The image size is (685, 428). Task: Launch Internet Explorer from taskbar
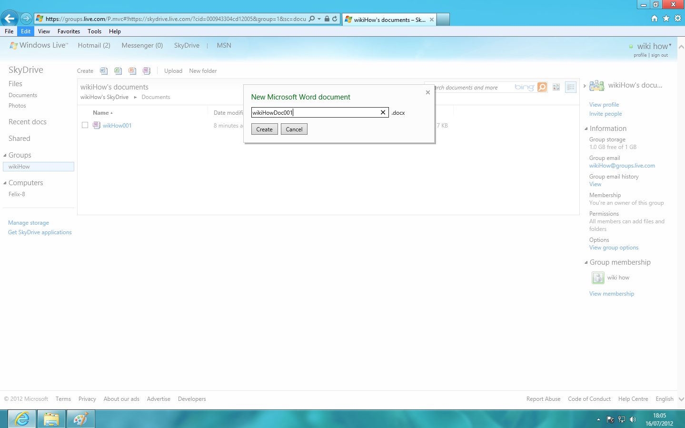22,419
